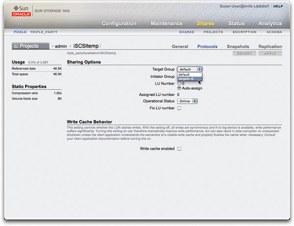Click the Super-User@knife account label

[236, 6]
